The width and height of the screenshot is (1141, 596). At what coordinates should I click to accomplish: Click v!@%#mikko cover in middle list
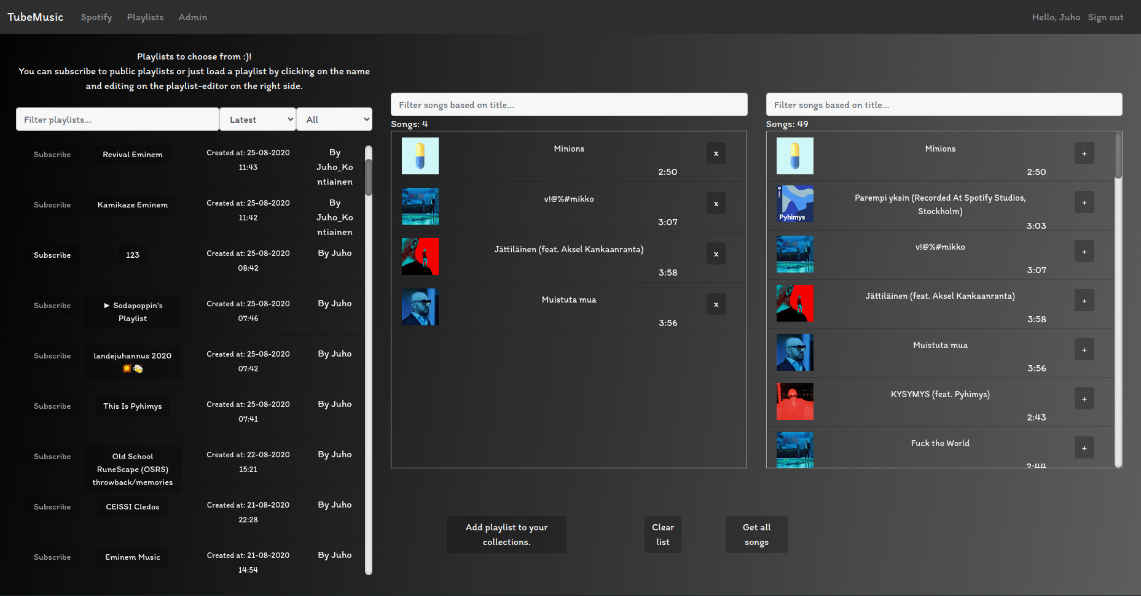click(x=420, y=206)
